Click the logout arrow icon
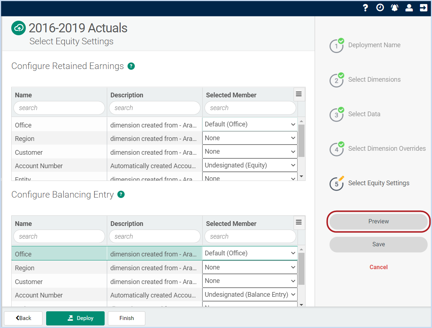The image size is (432, 328). [x=423, y=8]
